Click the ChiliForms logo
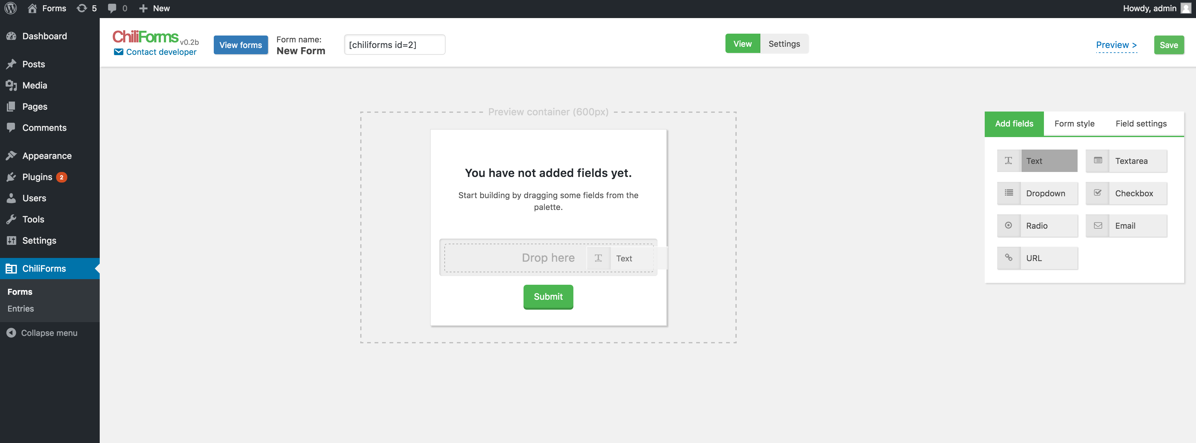Viewport: 1196px width, 443px height. pos(146,37)
